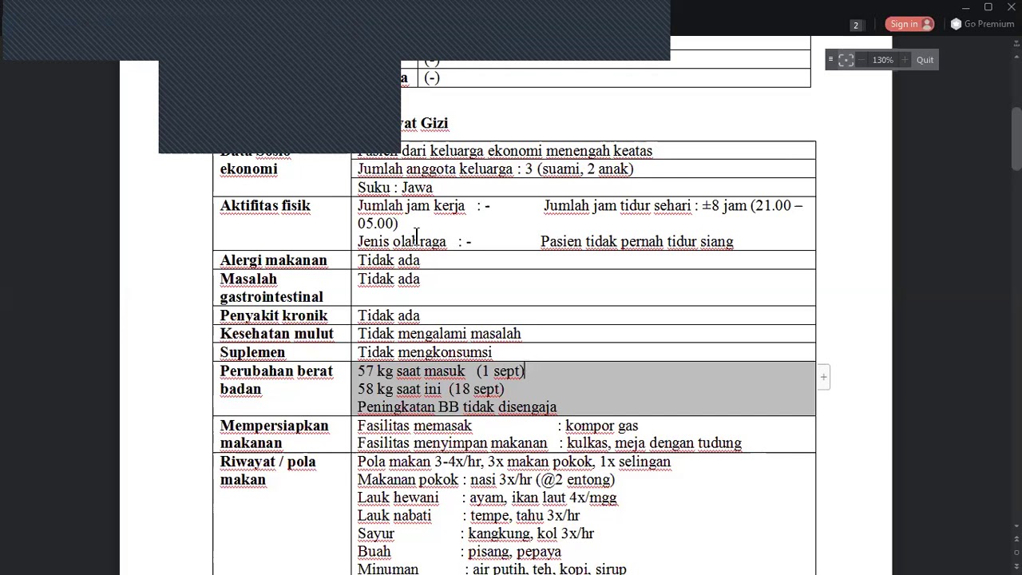Minimize the document window

(966, 7)
